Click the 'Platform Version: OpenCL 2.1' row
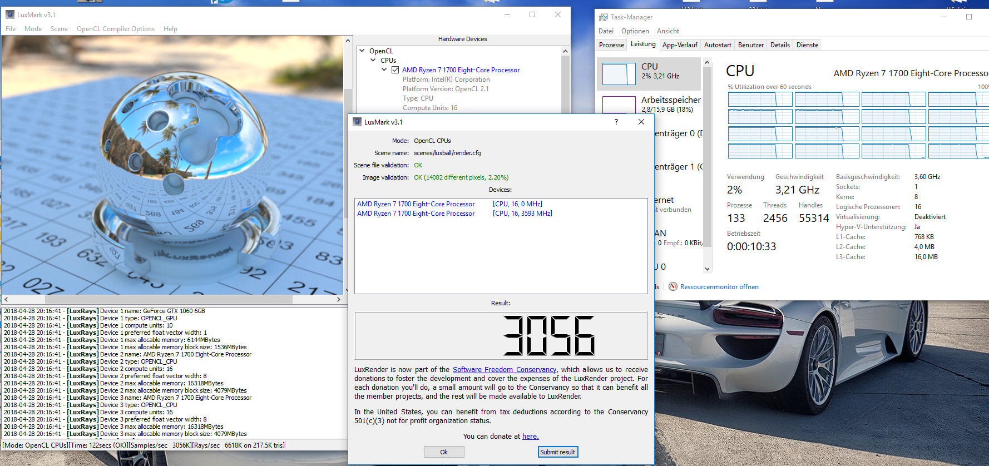 (446, 89)
